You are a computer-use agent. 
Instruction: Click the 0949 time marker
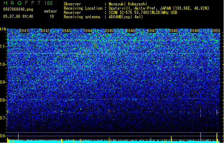(x=194, y=31)
